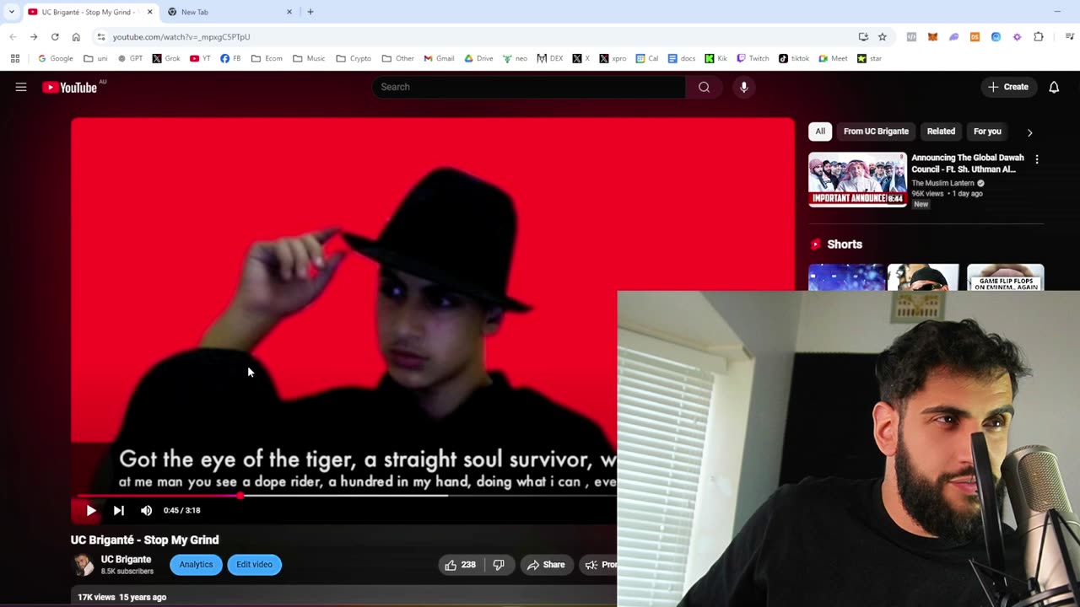Open the Gmail bookmark
Image resolution: width=1080 pixels, height=607 pixels.
[x=439, y=58]
